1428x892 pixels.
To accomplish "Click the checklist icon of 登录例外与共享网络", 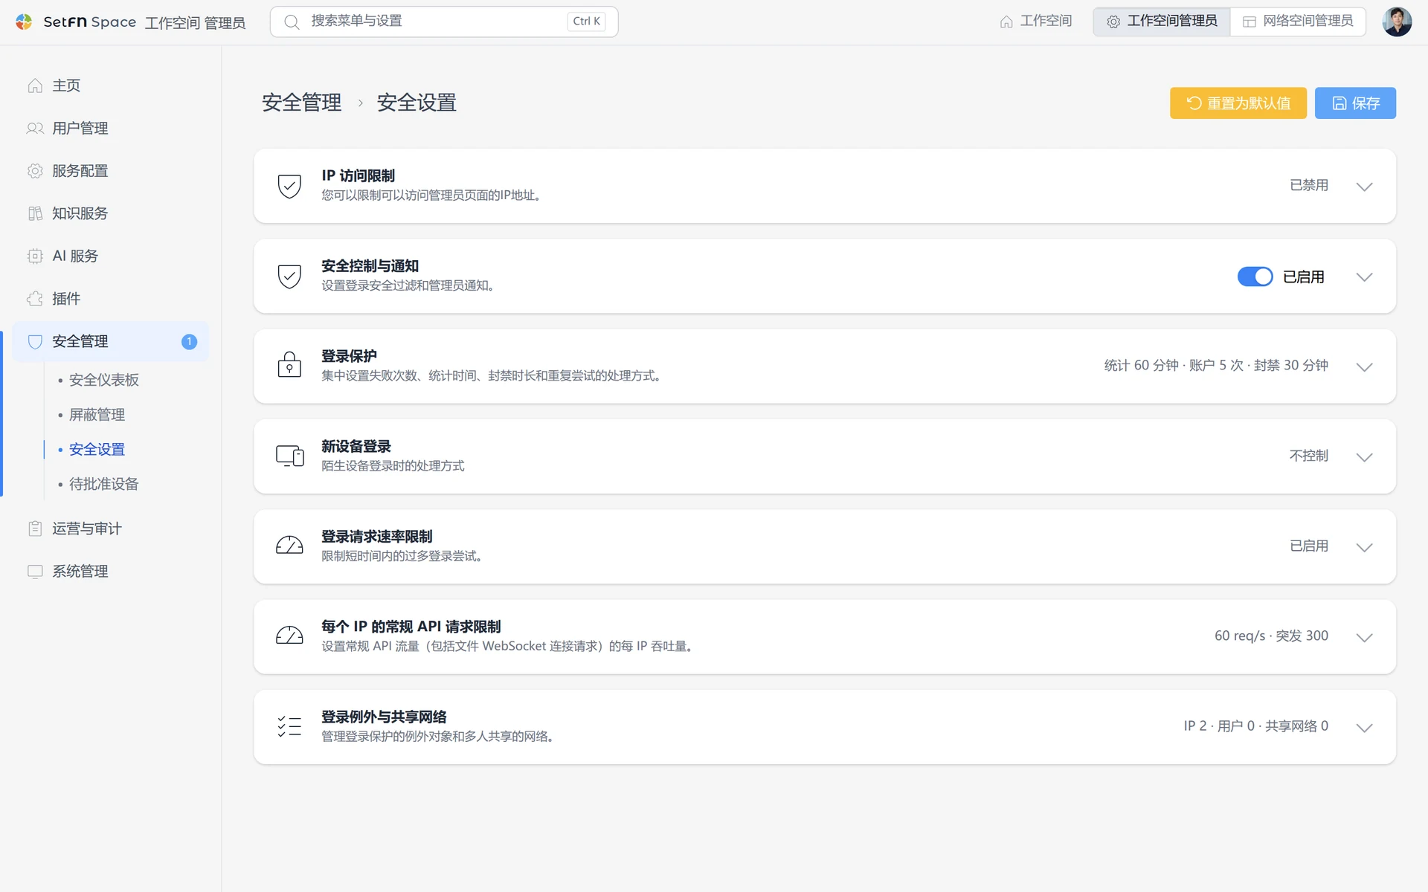I will click(x=289, y=726).
